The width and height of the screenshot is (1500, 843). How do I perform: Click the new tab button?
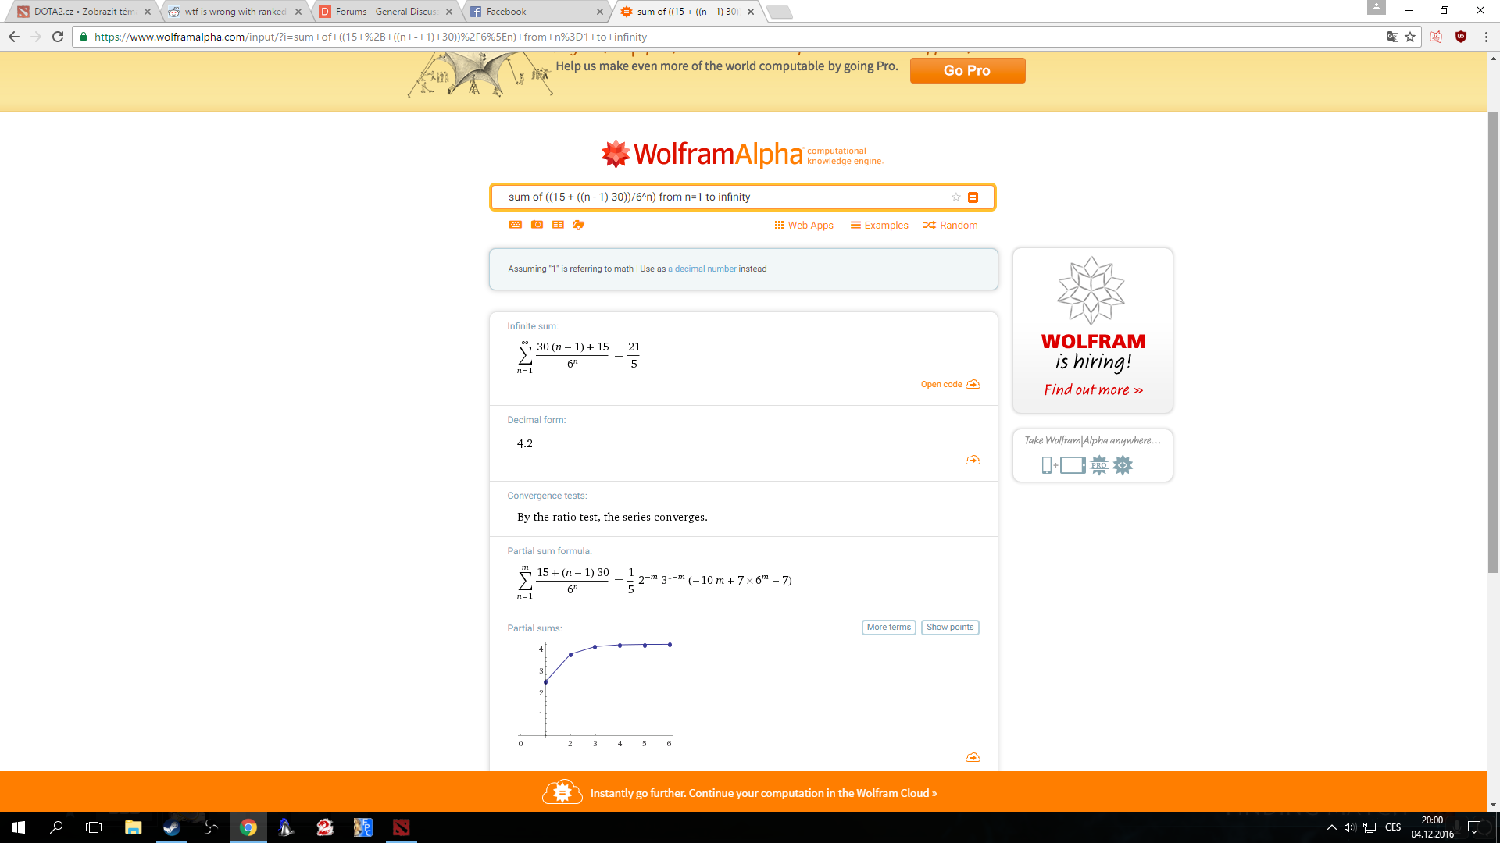point(779,12)
